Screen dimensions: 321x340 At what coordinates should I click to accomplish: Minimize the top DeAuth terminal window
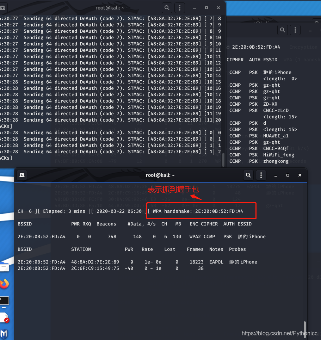click(x=195, y=8)
